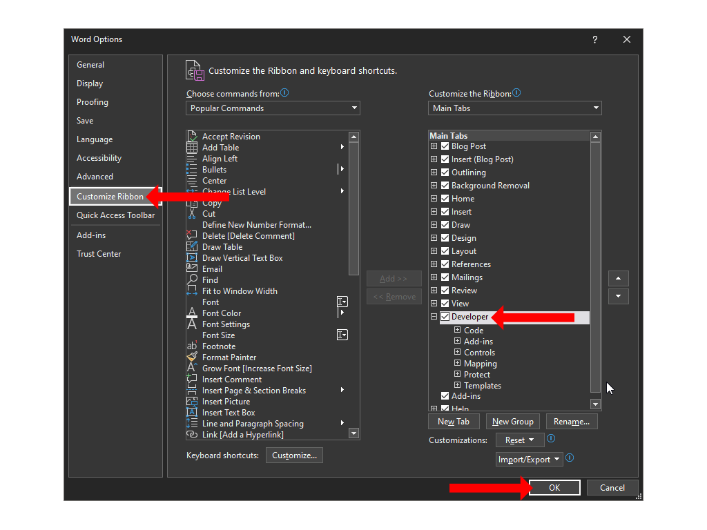The image size is (707, 530).
Task: Collapse the Developer tab tree node
Action: 434,317
